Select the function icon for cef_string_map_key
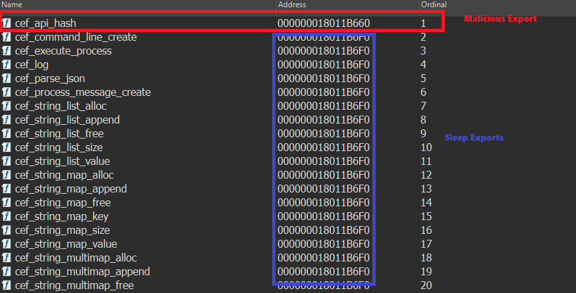Screen dimensions: 576x293 7,216
